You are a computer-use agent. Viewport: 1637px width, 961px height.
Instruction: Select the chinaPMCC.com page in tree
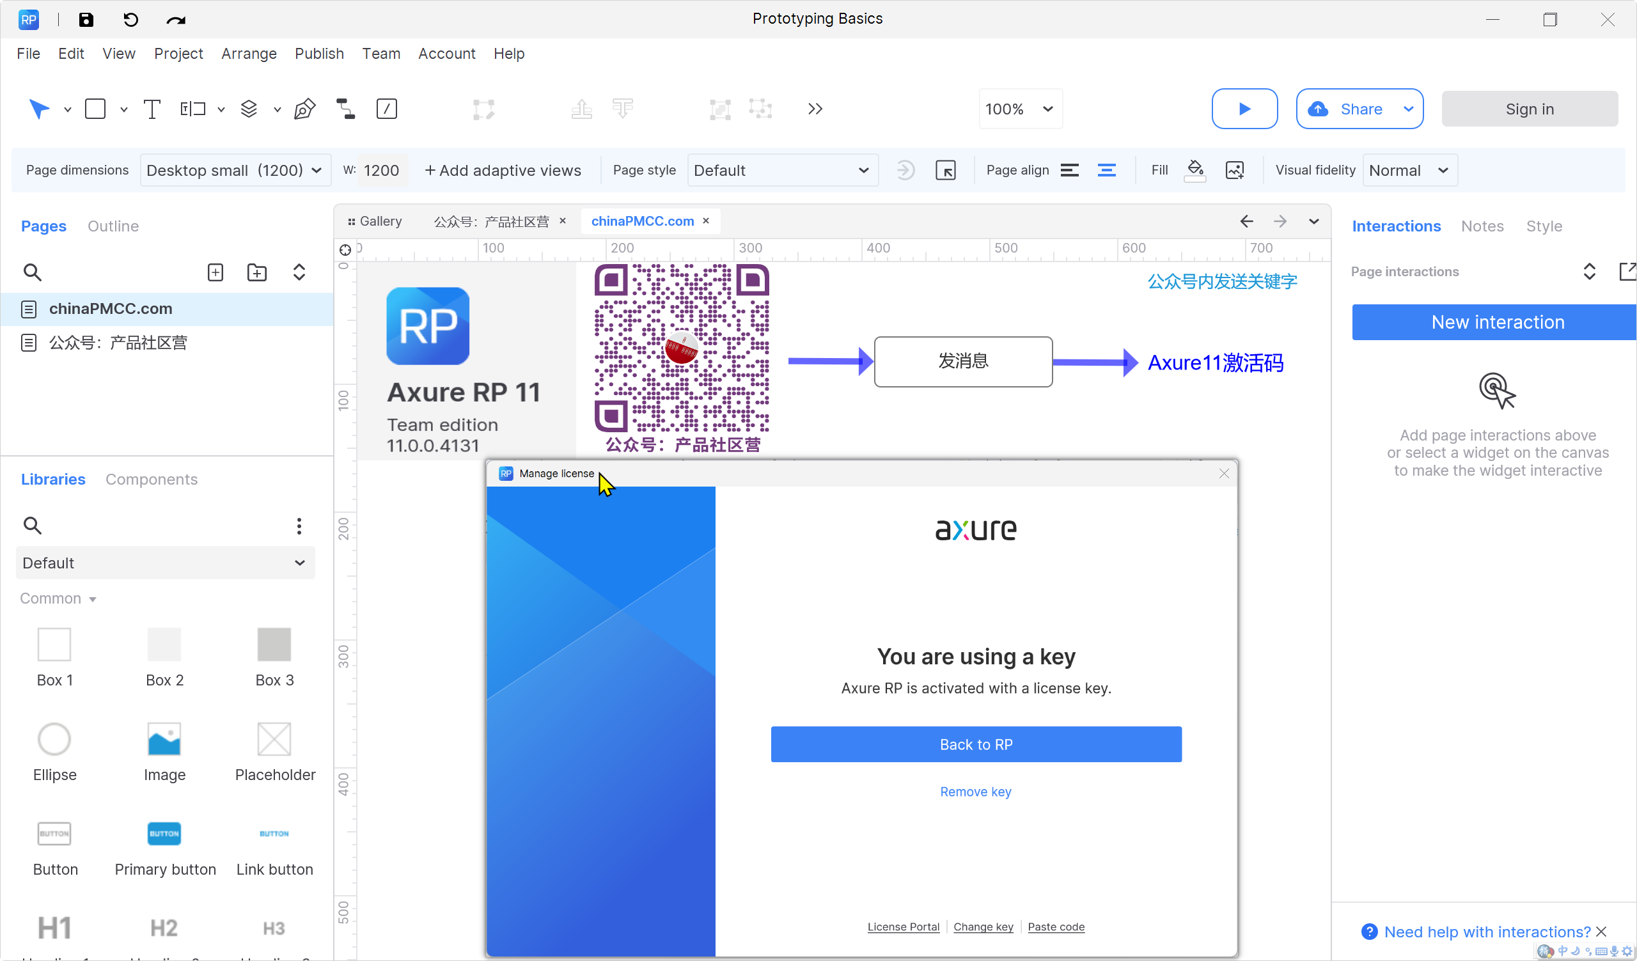click(168, 309)
